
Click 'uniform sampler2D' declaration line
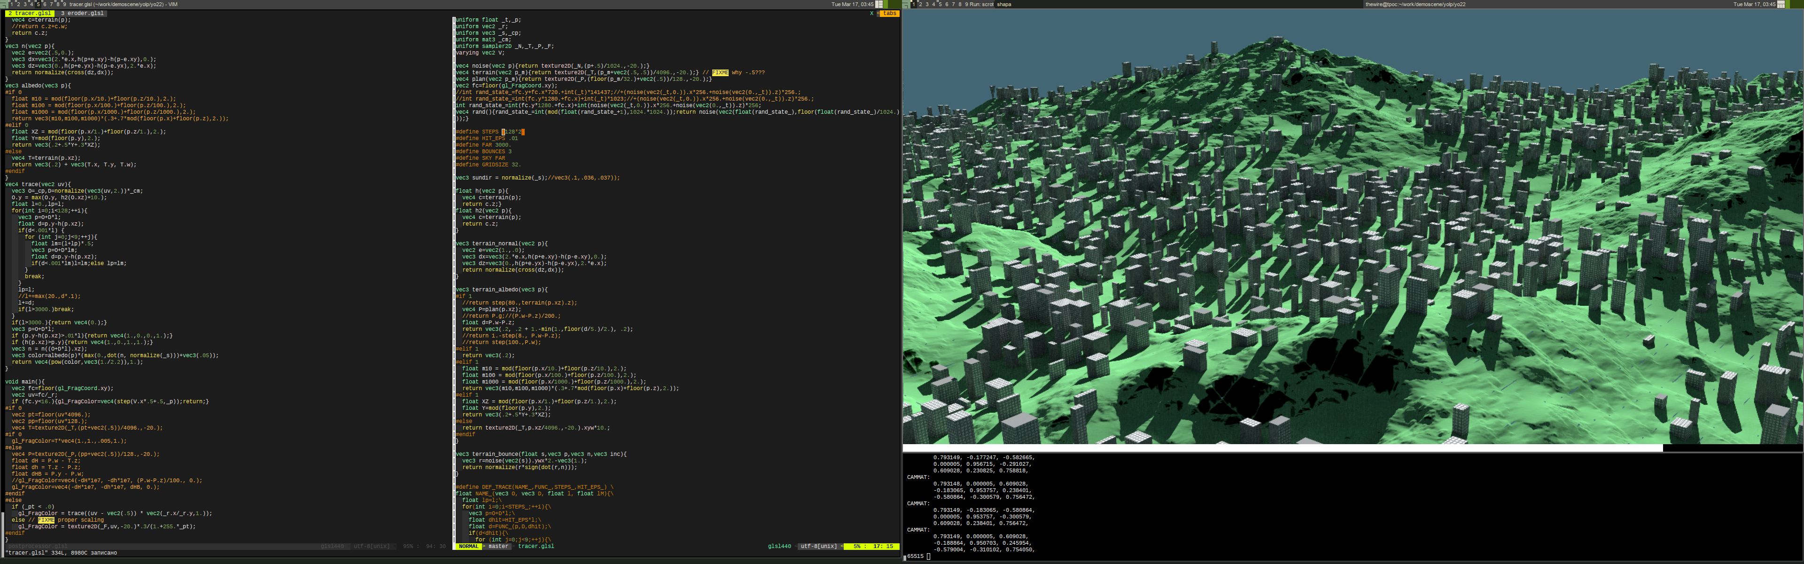pyautogui.click(x=504, y=46)
